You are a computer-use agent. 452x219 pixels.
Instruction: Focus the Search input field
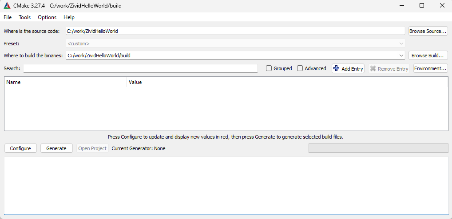pyautogui.click(x=140, y=68)
